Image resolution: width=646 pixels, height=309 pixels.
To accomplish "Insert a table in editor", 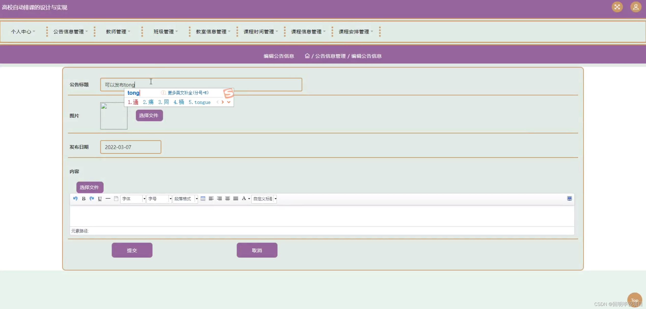I will [x=203, y=199].
